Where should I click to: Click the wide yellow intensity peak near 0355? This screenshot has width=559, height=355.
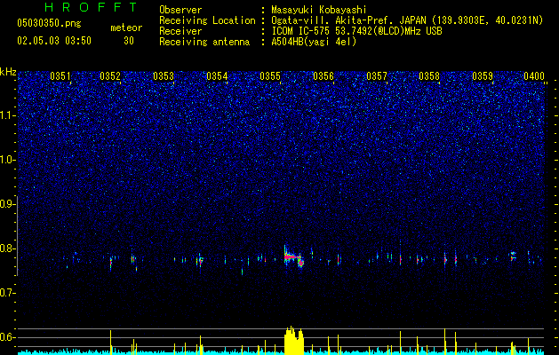point(294,340)
